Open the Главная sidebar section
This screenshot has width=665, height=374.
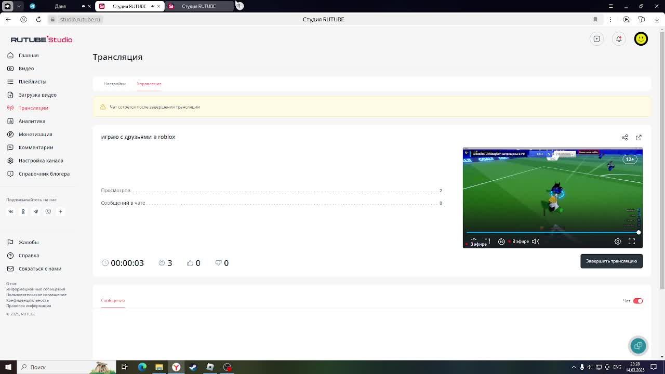tap(23, 55)
